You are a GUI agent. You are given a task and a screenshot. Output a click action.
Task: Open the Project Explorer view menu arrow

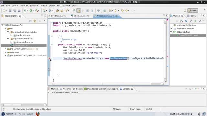45,20
